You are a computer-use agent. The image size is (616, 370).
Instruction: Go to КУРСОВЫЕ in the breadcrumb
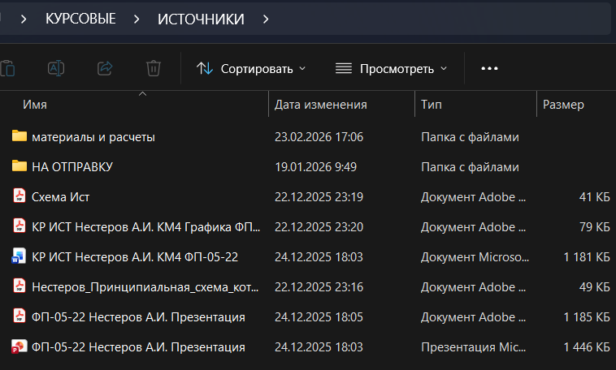80,19
